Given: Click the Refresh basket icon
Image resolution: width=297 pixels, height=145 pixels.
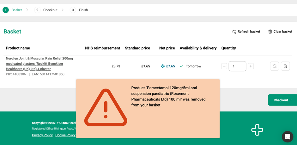Looking at the screenshot, I should (x=234, y=32).
